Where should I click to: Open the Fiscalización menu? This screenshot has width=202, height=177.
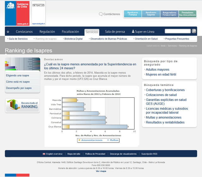point(70,32)
